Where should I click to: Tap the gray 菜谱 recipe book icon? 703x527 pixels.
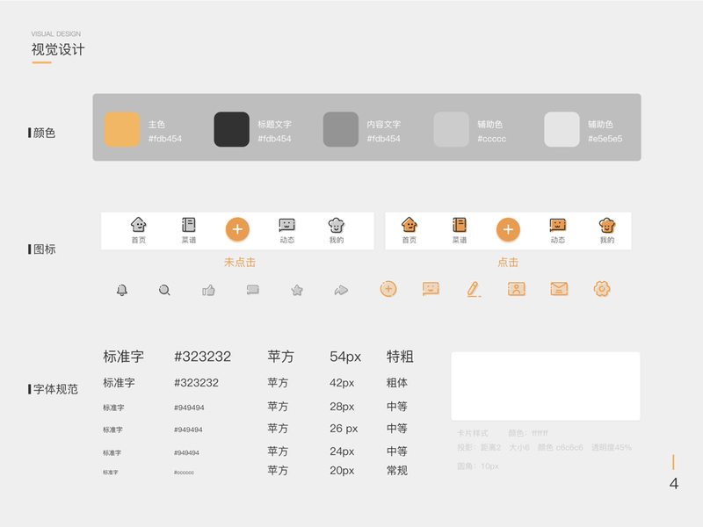click(x=189, y=225)
